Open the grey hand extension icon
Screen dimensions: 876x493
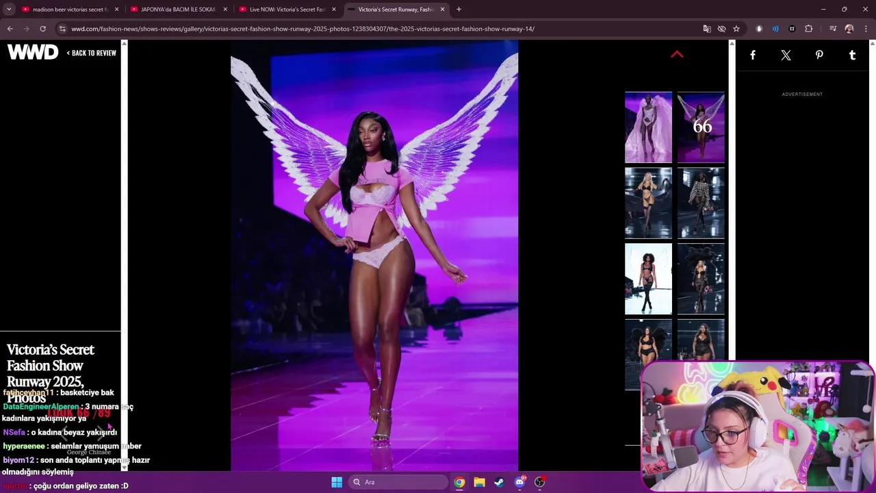(759, 29)
